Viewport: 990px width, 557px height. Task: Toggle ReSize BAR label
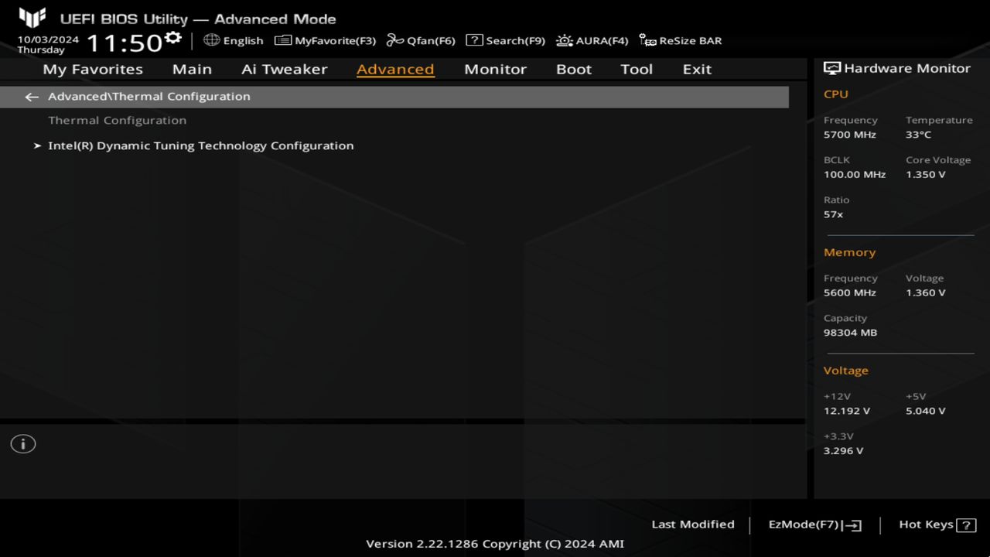pos(690,41)
